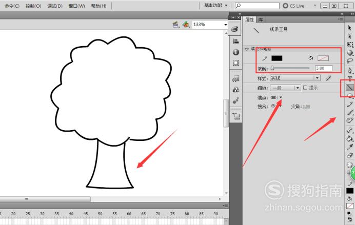This screenshot has height=225, width=355.
Task: Open the 基本功能 workspace dropdown
Action: (x=216, y=6)
